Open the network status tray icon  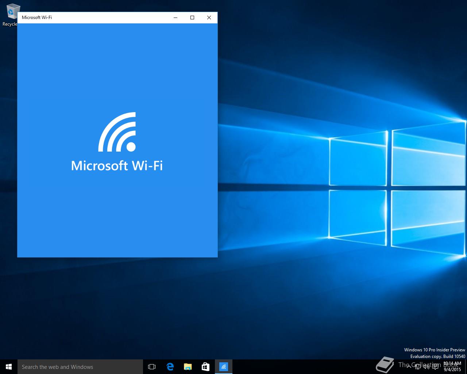click(418, 367)
